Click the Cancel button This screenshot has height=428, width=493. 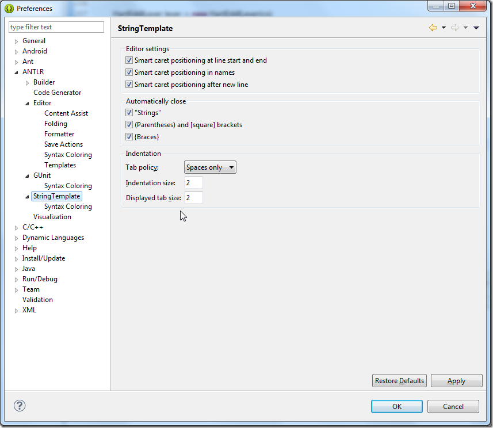(x=453, y=407)
